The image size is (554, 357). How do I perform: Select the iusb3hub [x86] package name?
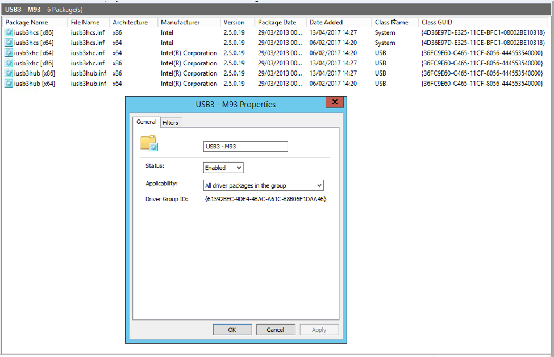[x=35, y=73]
